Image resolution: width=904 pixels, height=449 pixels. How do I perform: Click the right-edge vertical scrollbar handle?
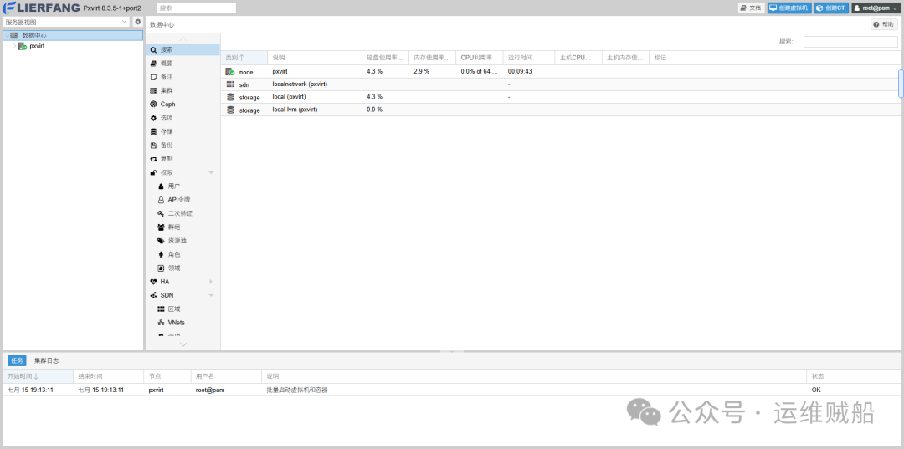pos(901,84)
